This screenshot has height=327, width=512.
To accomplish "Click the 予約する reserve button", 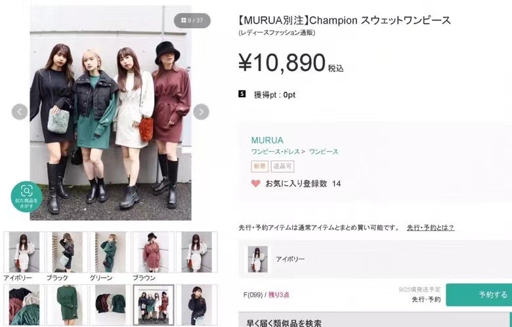I will coord(479,295).
